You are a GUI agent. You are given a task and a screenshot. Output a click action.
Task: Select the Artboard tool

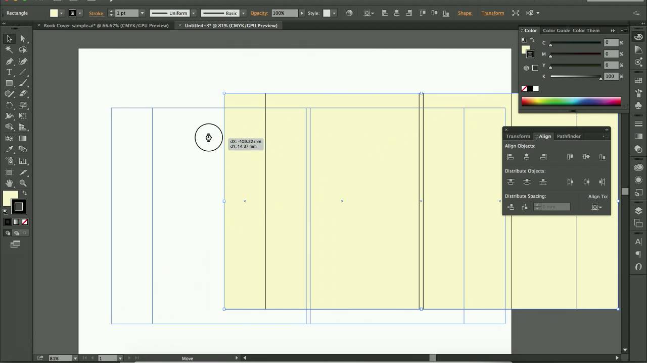(x=9, y=172)
